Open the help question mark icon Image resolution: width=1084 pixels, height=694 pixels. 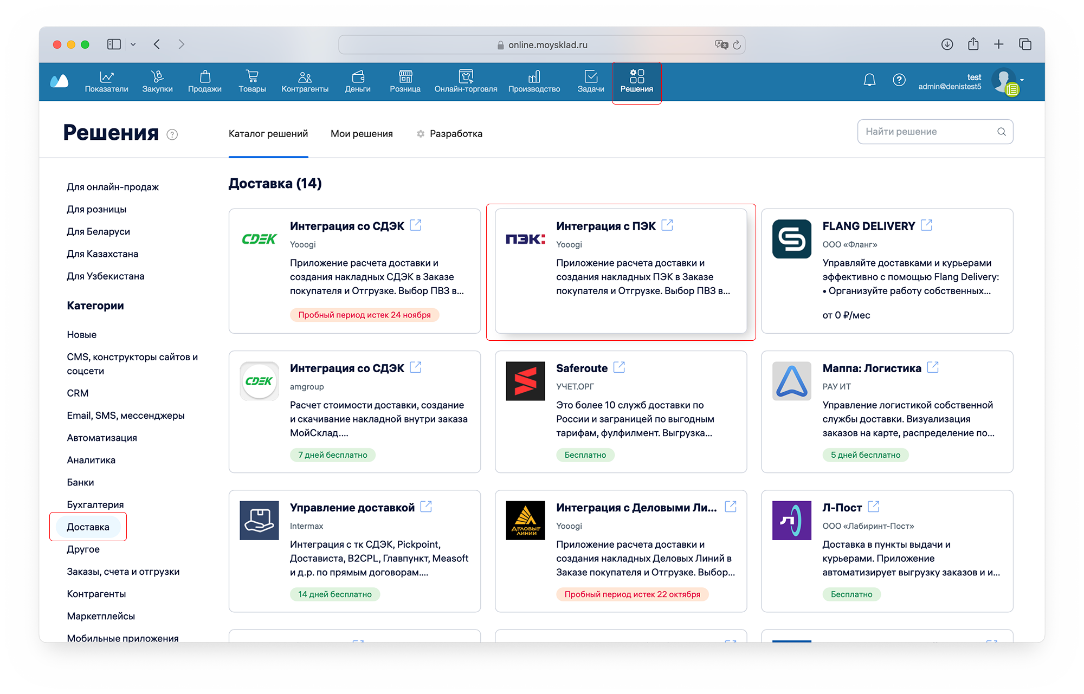[899, 80]
